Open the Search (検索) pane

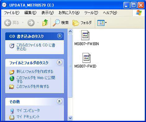tap(61, 22)
